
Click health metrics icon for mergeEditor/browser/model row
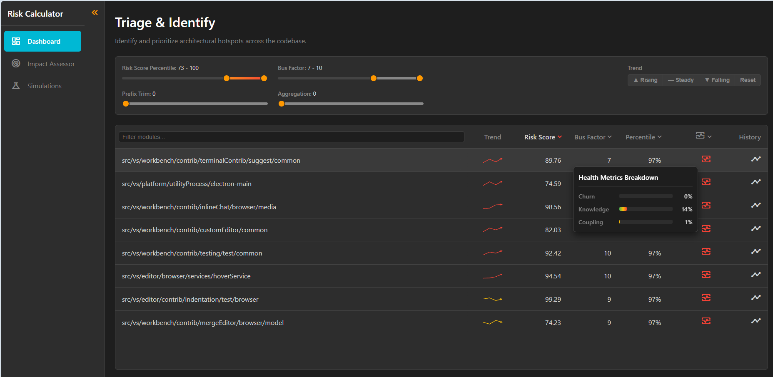[706, 321]
